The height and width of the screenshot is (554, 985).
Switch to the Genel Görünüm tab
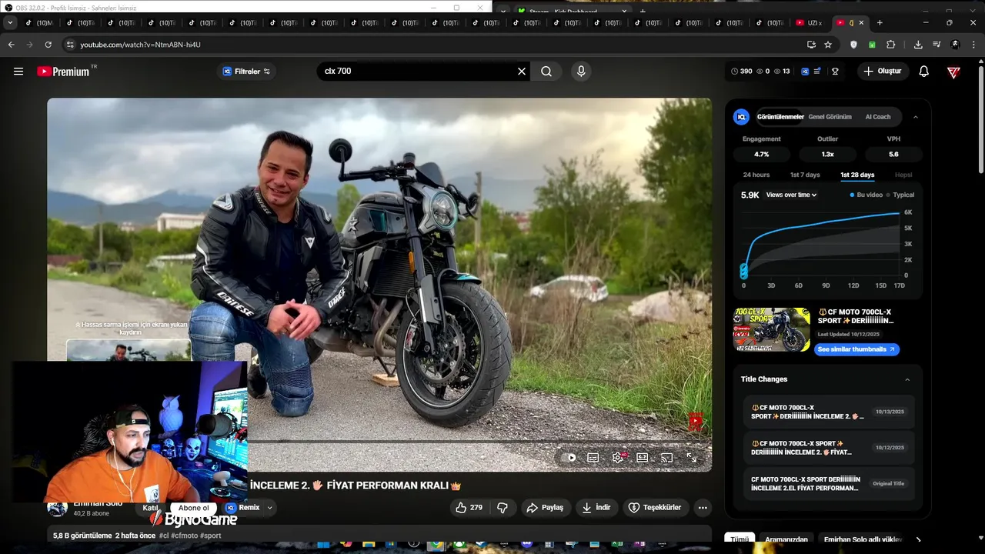[x=830, y=117]
